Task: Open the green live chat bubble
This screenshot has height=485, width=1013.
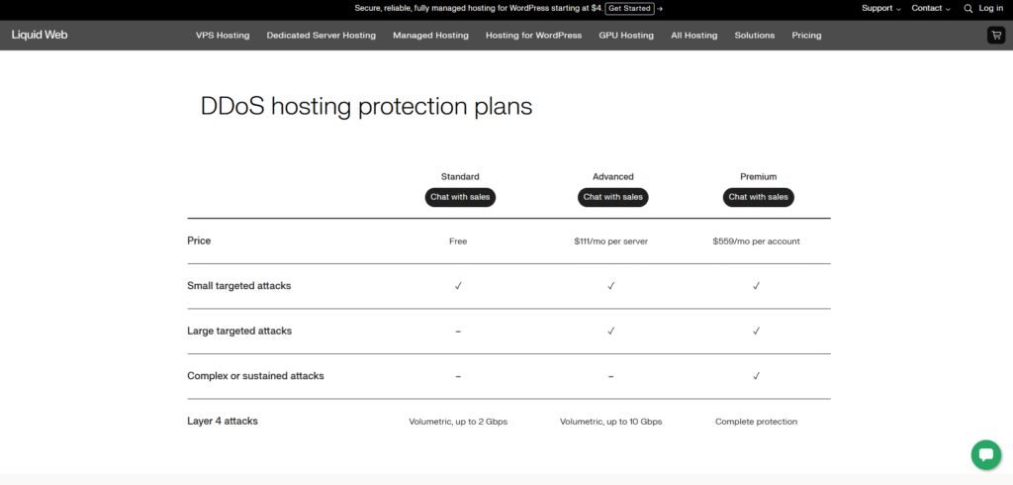Action: (x=985, y=454)
